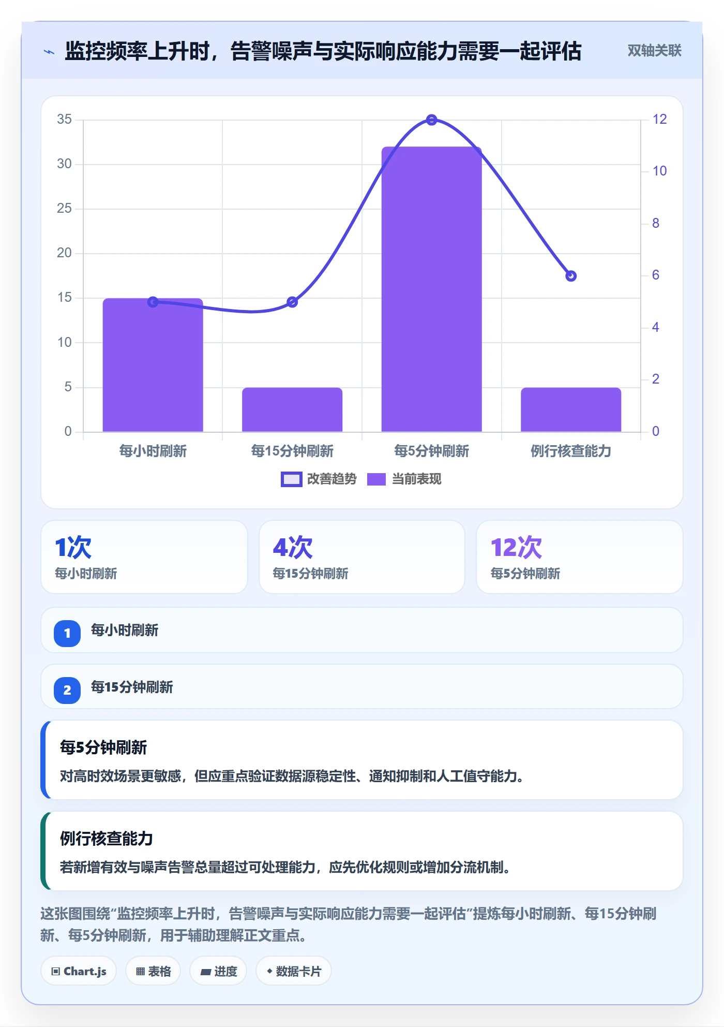This screenshot has height=1027, width=724.
Task: Click the left axis value 35
Action: coord(64,120)
